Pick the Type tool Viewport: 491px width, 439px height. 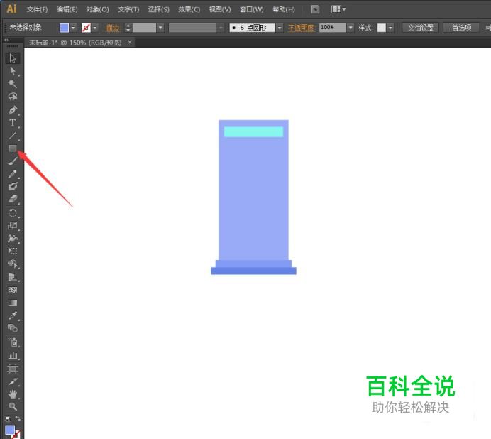click(13, 123)
